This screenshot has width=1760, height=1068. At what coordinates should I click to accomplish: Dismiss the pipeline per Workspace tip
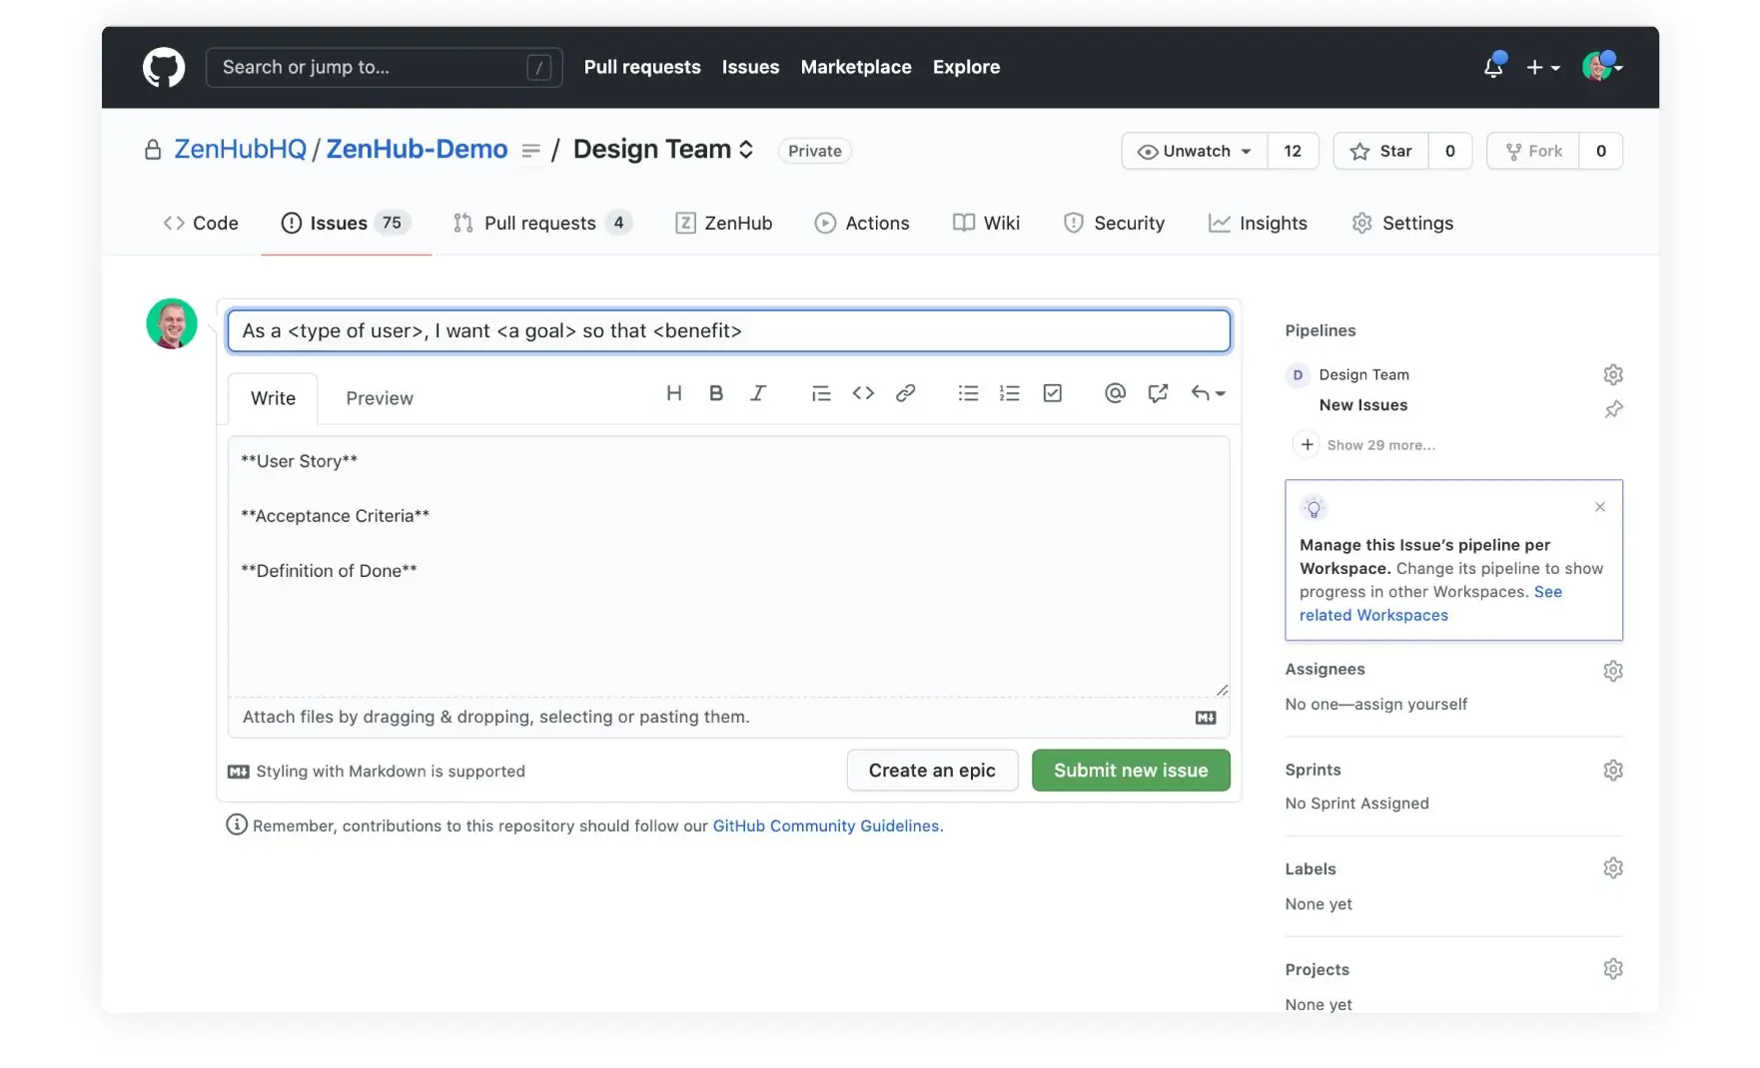coord(1600,507)
